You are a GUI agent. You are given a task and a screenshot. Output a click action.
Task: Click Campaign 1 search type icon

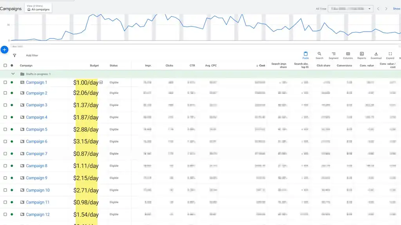tap(22, 82)
